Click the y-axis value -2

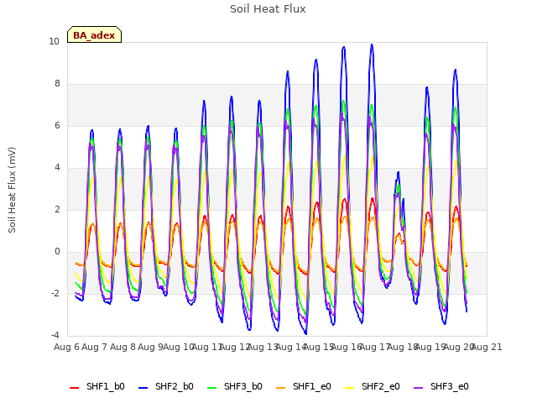click(55, 294)
